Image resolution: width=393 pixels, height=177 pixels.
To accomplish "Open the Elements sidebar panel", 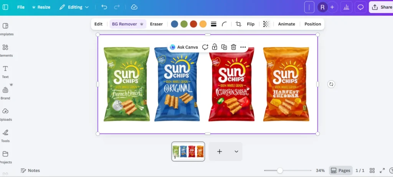I will click(5, 50).
